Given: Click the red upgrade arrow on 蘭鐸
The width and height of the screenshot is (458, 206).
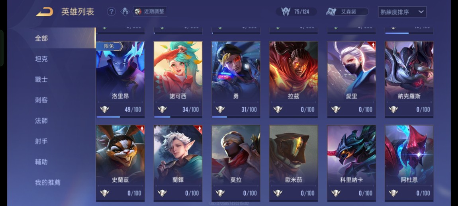Looking at the screenshot, I should point(199,129).
